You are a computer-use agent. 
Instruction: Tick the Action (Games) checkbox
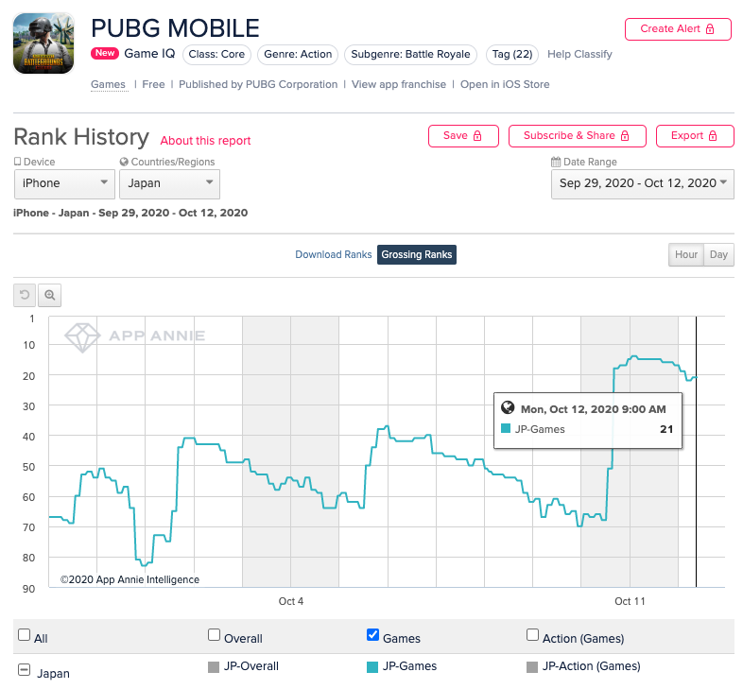(x=532, y=636)
